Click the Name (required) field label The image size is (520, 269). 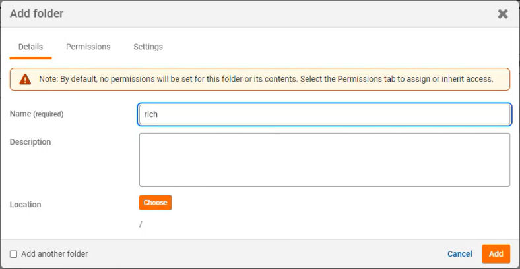(36, 114)
